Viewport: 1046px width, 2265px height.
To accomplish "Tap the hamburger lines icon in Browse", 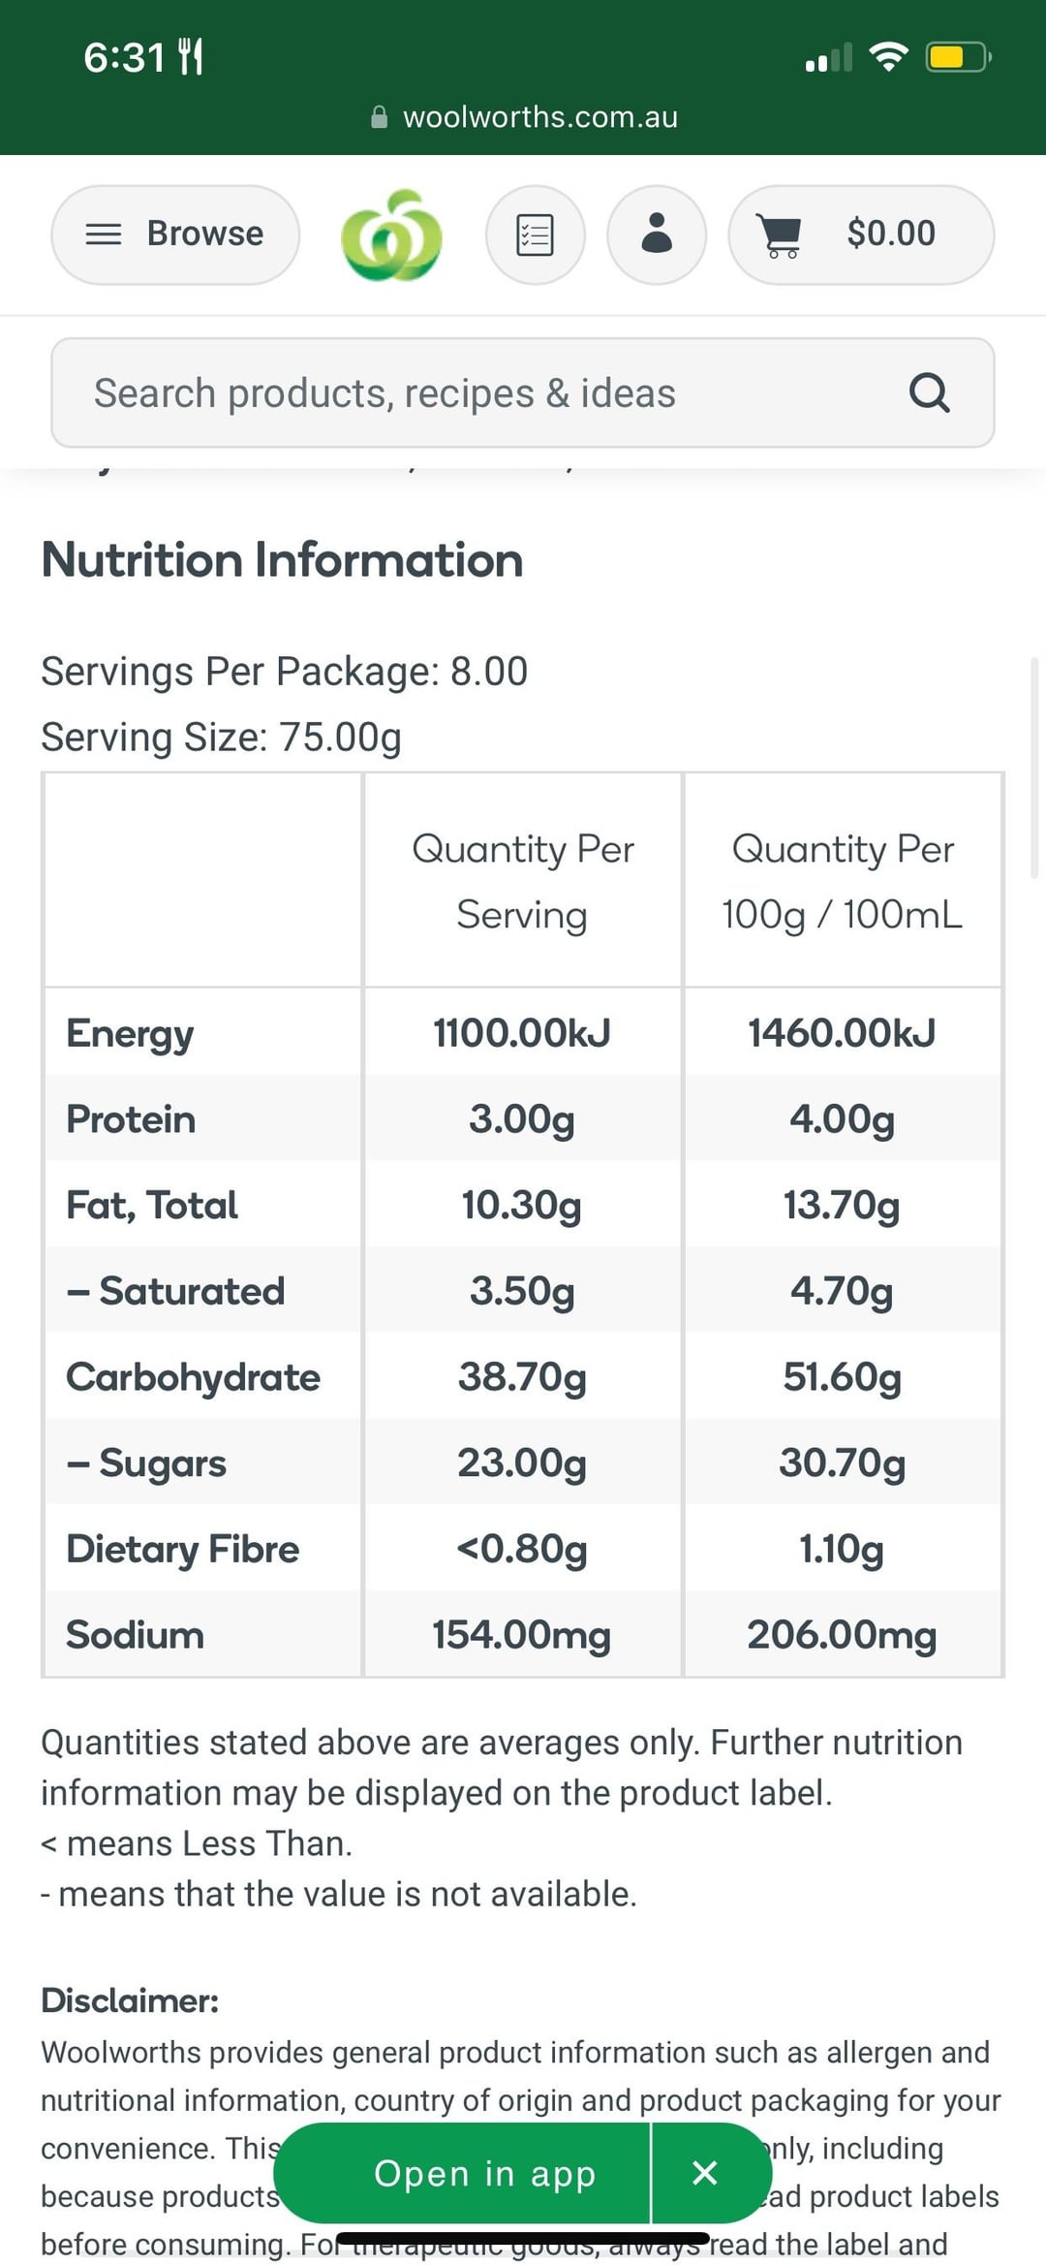I will coord(104,235).
